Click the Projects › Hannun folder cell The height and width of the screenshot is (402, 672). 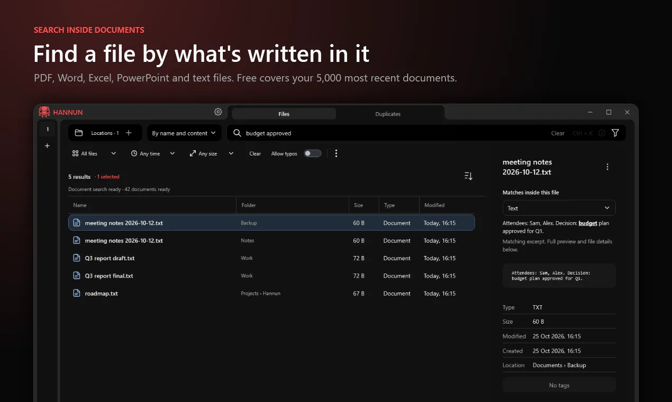261,294
